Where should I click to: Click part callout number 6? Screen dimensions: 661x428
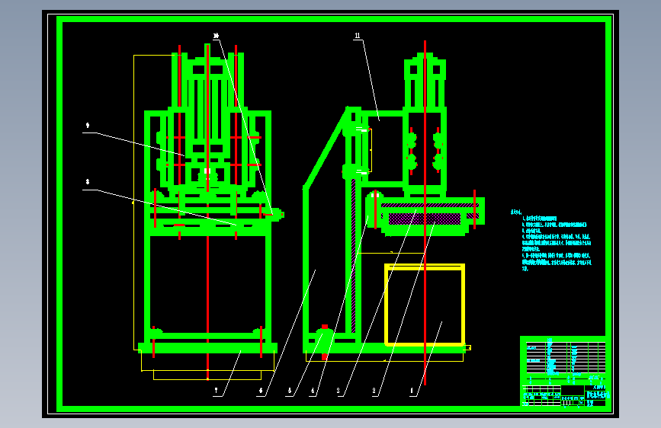[261, 391]
